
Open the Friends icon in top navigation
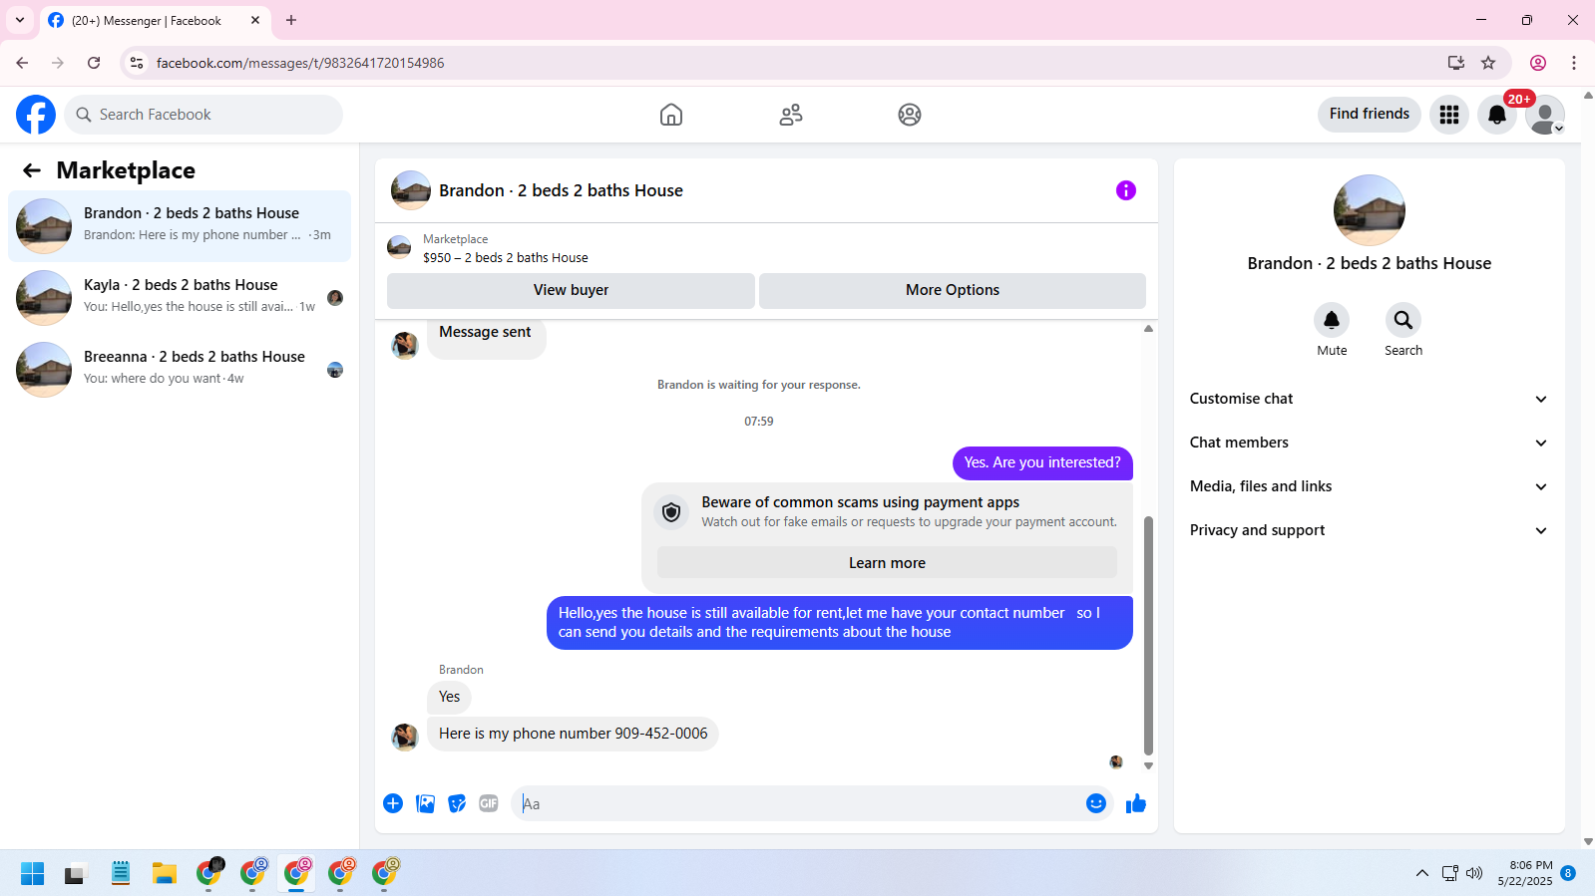tap(791, 115)
